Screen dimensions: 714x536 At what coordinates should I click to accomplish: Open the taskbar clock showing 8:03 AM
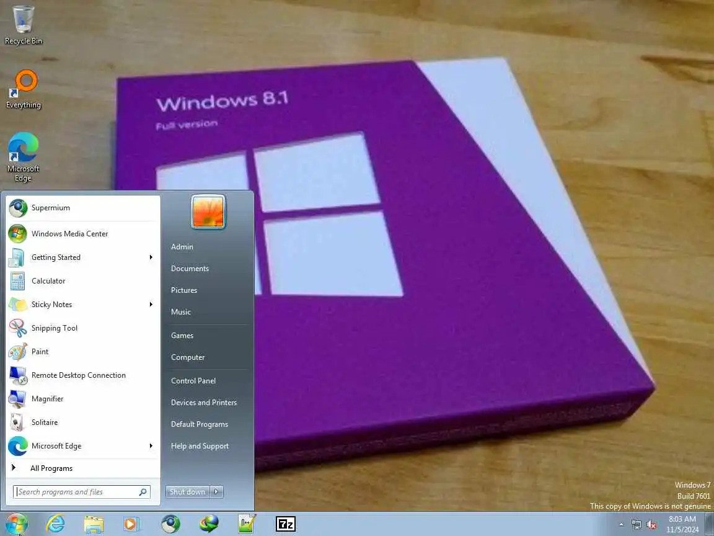click(x=682, y=525)
